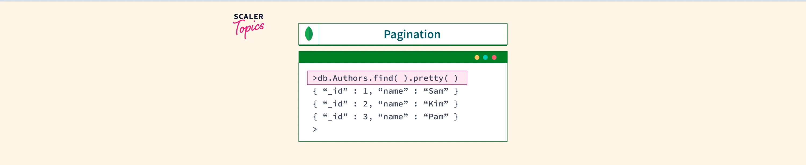Click the highlighted db.Authors.find().pretty() command

(387, 78)
